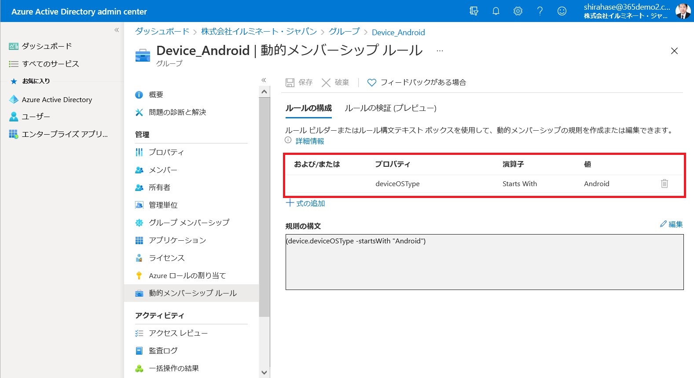Click the Azure Active Directory admin center title
This screenshot has width=694, height=378.
tap(79, 11)
